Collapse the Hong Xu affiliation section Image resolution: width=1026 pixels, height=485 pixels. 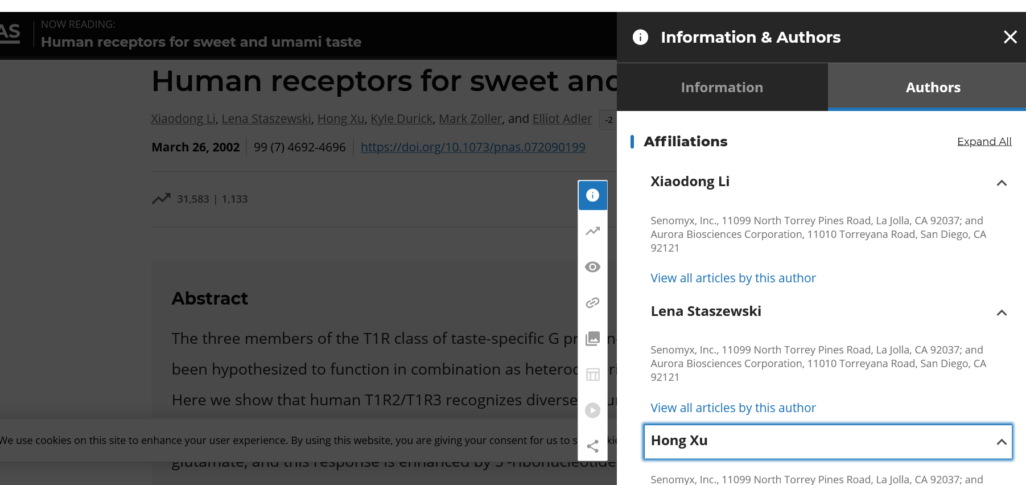(x=1002, y=442)
